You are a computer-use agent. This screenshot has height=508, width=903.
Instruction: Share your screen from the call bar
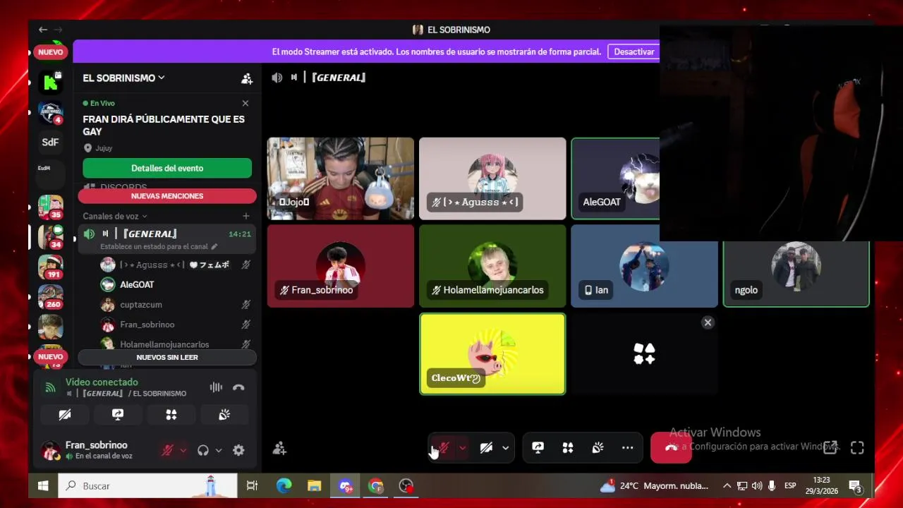(538, 448)
